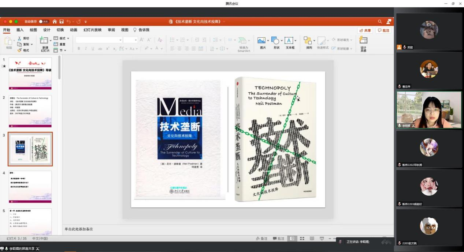Click the Save disk icon
Image resolution: width=464 pixels, height=252 pixels.
(62, 22)
